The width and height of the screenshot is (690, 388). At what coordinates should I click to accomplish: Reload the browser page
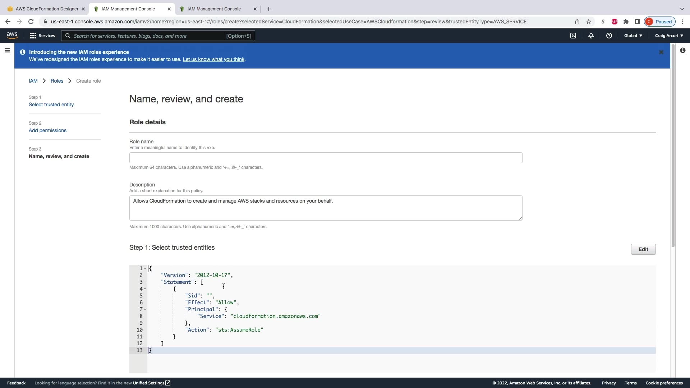pyautogui.click(x=31, y=22)
